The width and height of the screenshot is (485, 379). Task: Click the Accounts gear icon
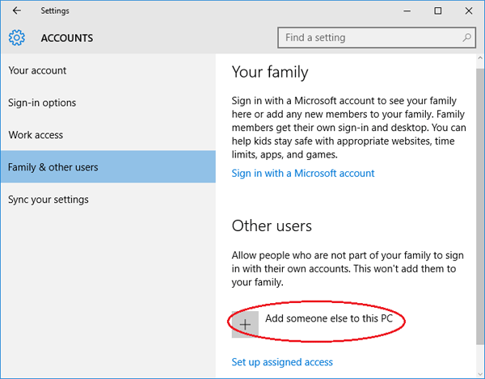[x=17, y=37]
